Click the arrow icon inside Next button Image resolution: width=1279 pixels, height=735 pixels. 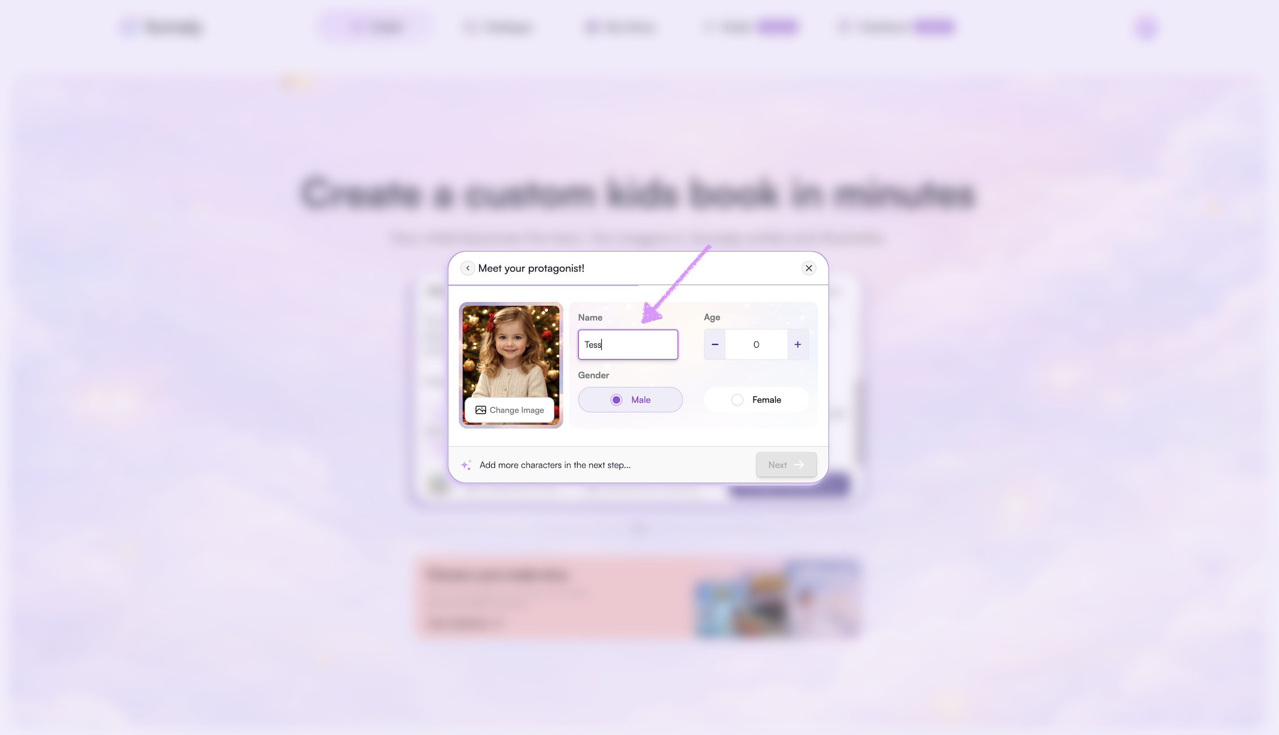tap(799, 465)
